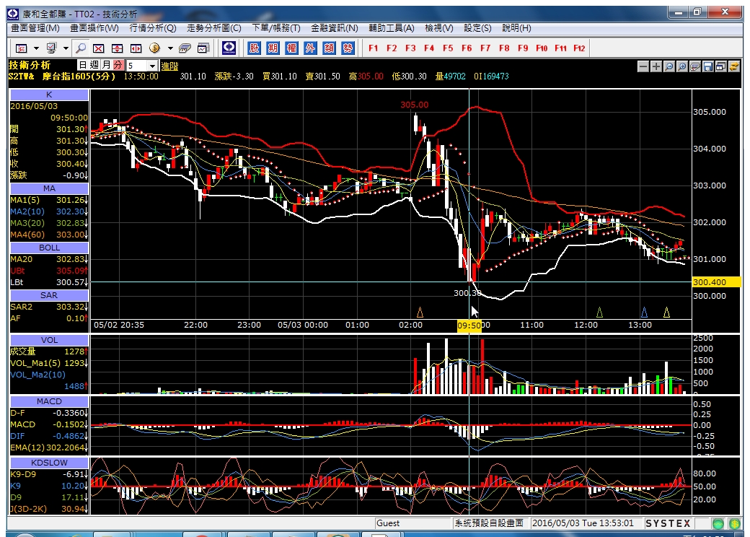Image resolution: width=750 pixels, height=537 pixels.
Task: Click the vertical split arrows toolbar icon
Action: coord(117,48)
